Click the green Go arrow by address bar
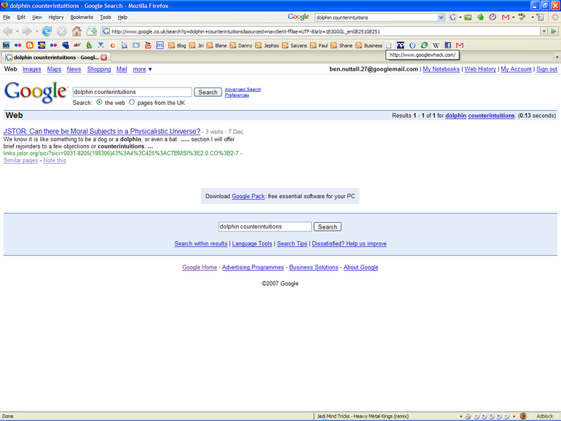 coord(553,31)
